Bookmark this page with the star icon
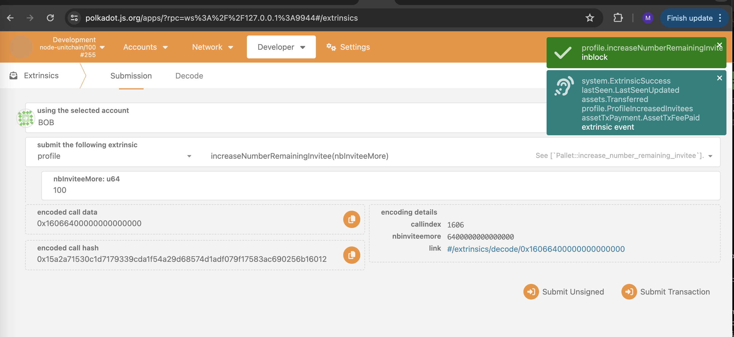Viewport: 734px width, 337px height. 590,18
